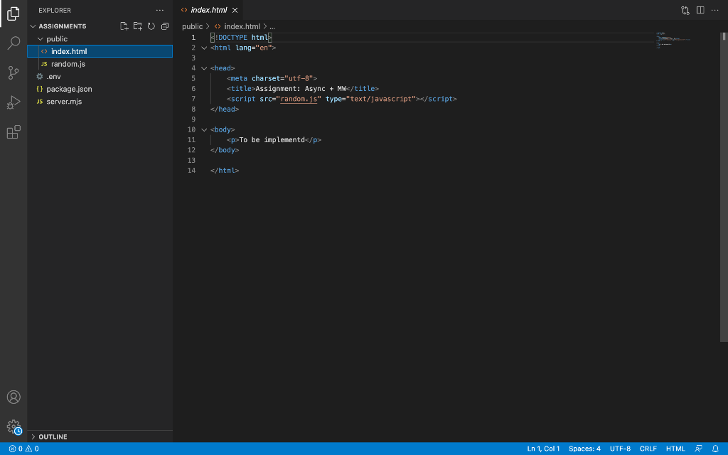Open the Manage gear icon
728x455 pixels.
14,427
